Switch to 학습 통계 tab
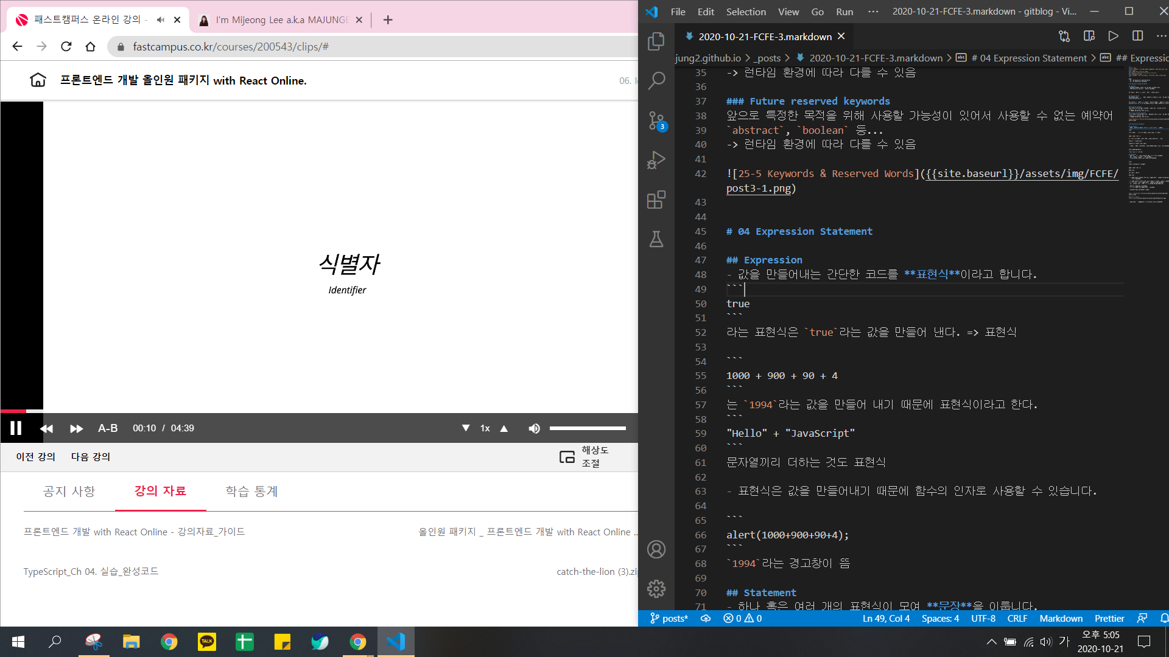This screenshot has width=1169, height=657. (251, 492)
